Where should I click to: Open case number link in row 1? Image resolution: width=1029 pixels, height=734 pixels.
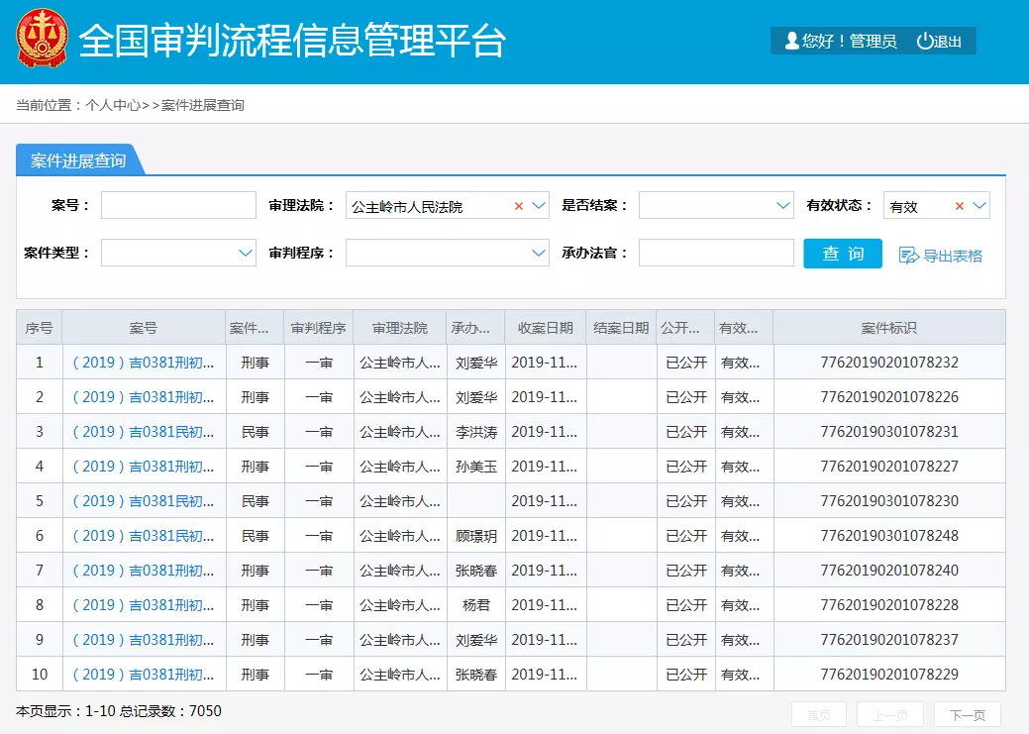point(143,363)
